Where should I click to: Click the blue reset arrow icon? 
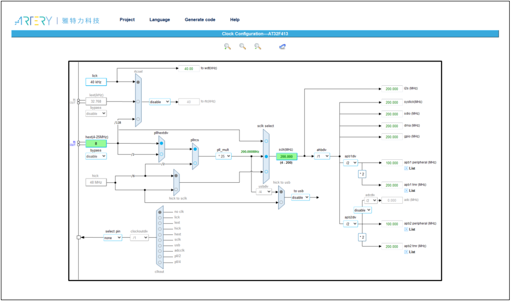tap(282, 47)
